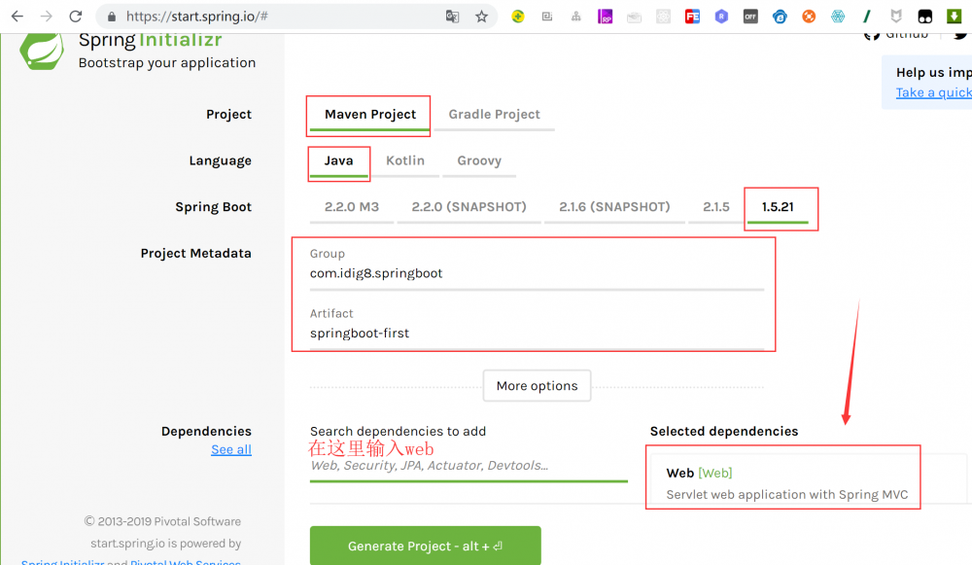
Task: Bookmark this page with the star icon
Action: [x=482, y=17]
